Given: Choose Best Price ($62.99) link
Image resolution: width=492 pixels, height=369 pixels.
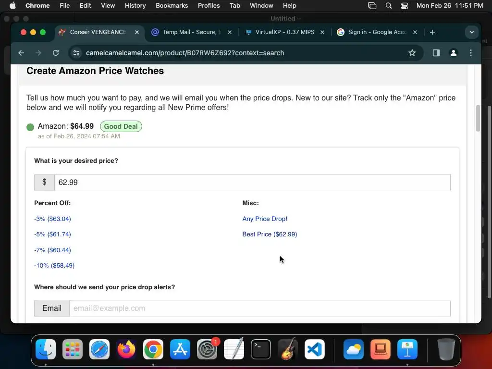Looking at the screenshot, I should point(270,234).
